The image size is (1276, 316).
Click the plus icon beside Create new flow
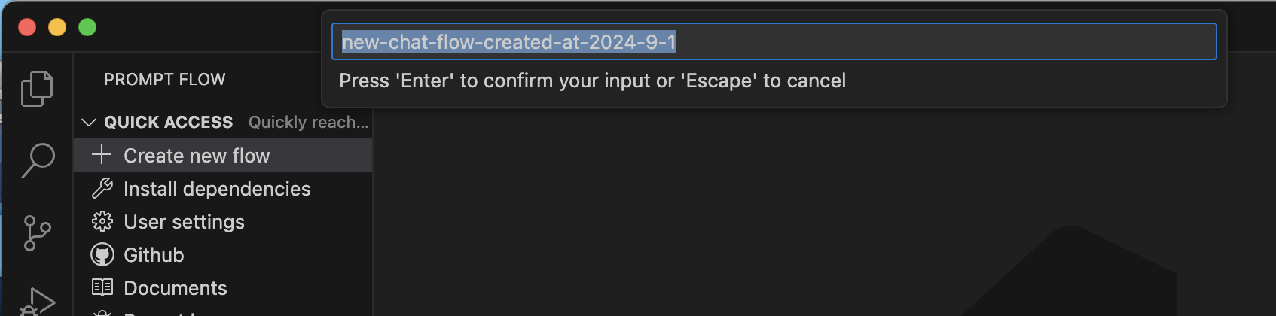[x=102, y=155]
